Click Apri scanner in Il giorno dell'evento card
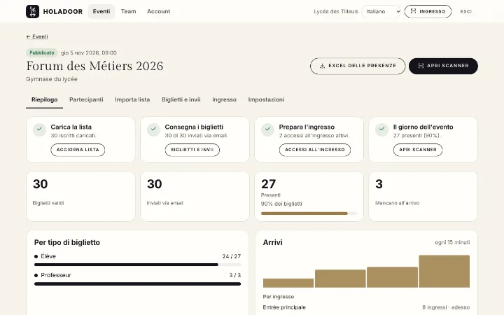The height and width of the screenshot is (315, 504). [418, 150]
